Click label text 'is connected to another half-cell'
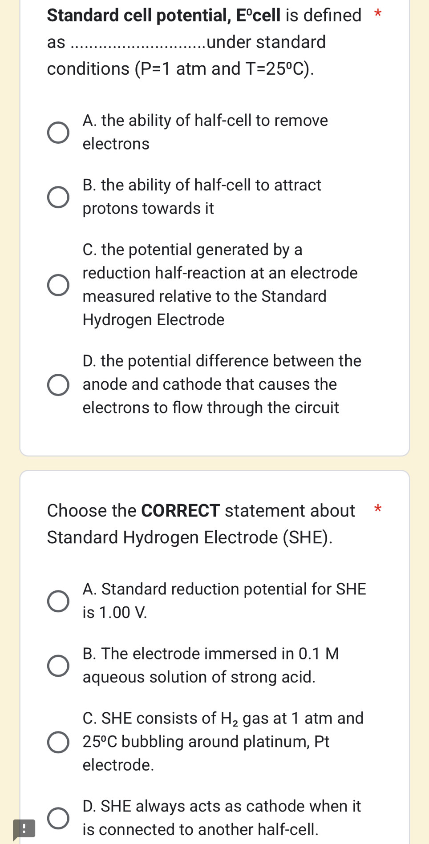The width and height of the screenshot is (429, 844). pos(200,830)
